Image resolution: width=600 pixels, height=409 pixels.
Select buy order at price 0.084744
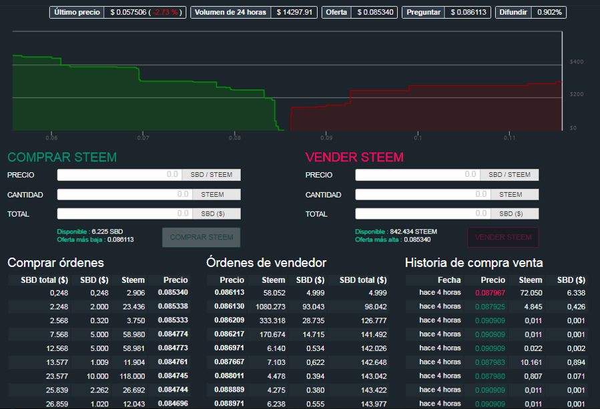click(99, 390)
